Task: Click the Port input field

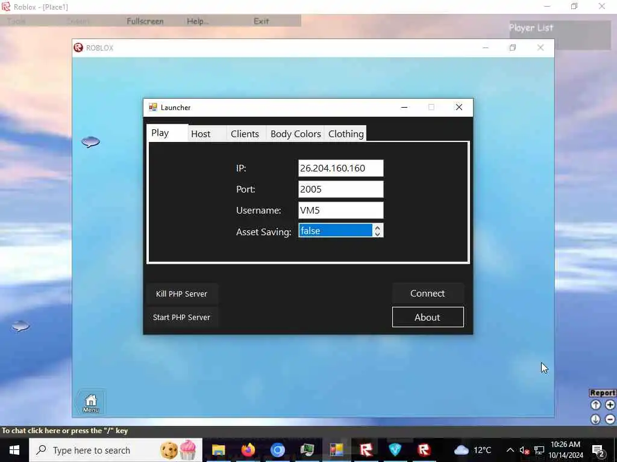Action: [341, 189]
